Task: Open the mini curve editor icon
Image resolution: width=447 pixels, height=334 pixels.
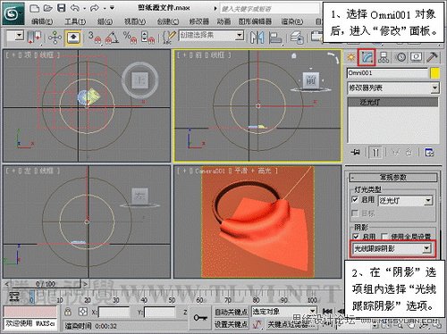Action: tap(13, 296)
